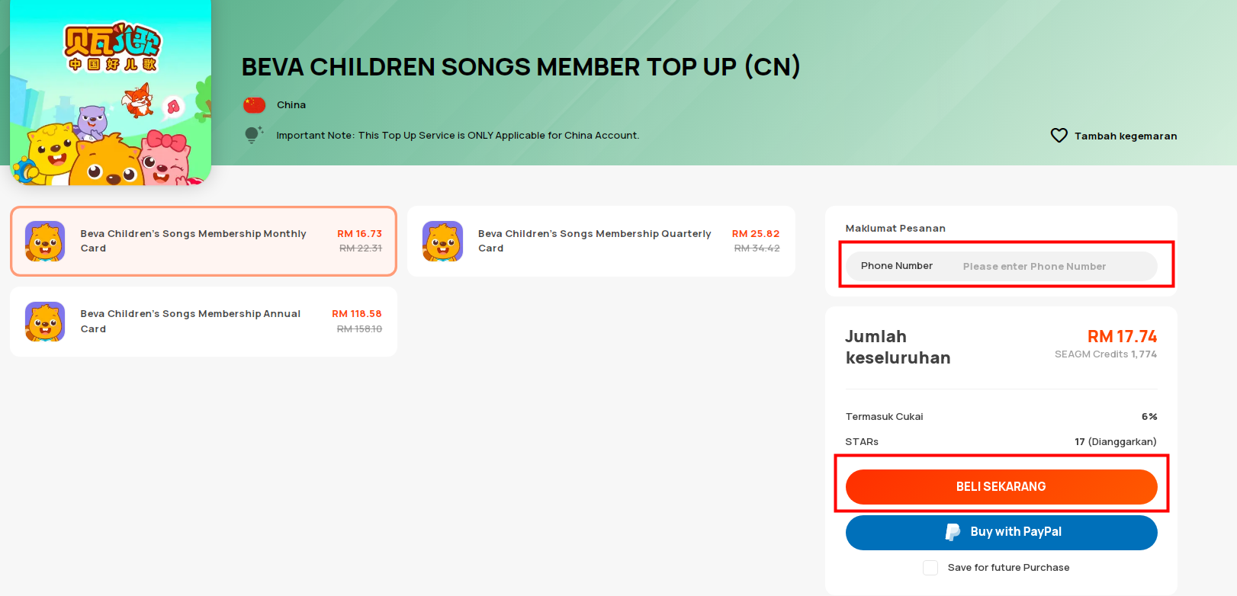Click the heart favorite icon
The width and height of the screenshot is (1237, 596).
(x=1059, y=136)
